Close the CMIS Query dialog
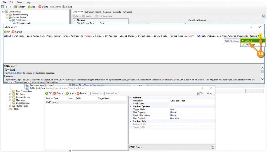Image resolution: width=267 pixels, height=152 pixels. pos(260,27)
